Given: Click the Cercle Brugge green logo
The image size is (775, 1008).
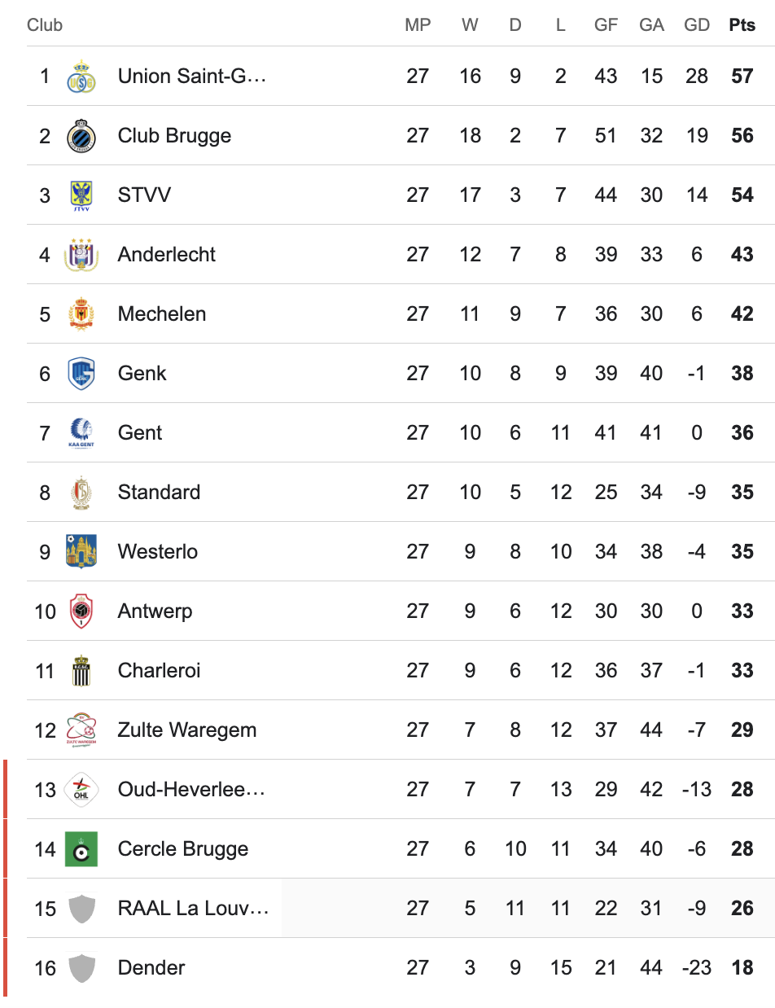Looking at the screenshot, I should [81, 849].
